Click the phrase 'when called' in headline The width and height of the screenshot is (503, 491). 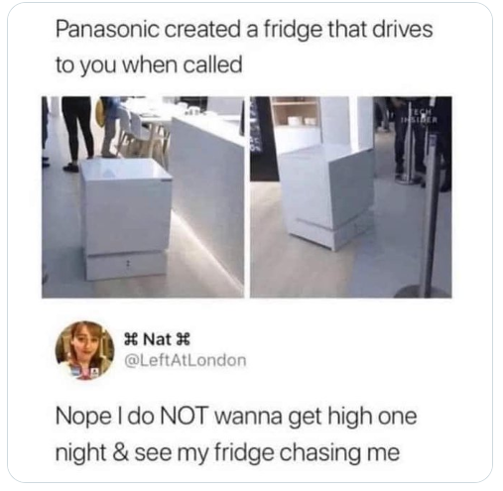coord(183,64)
